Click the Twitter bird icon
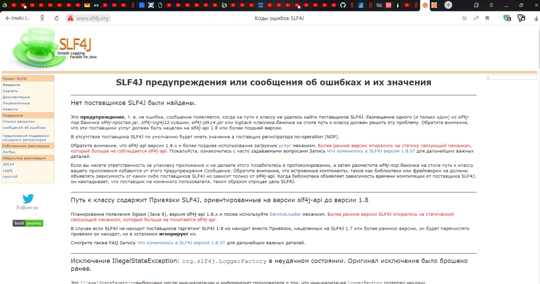 [28, 198]
